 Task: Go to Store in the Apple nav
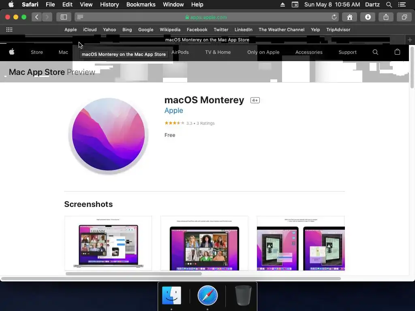pyautogui.click(x=37, y=52)
